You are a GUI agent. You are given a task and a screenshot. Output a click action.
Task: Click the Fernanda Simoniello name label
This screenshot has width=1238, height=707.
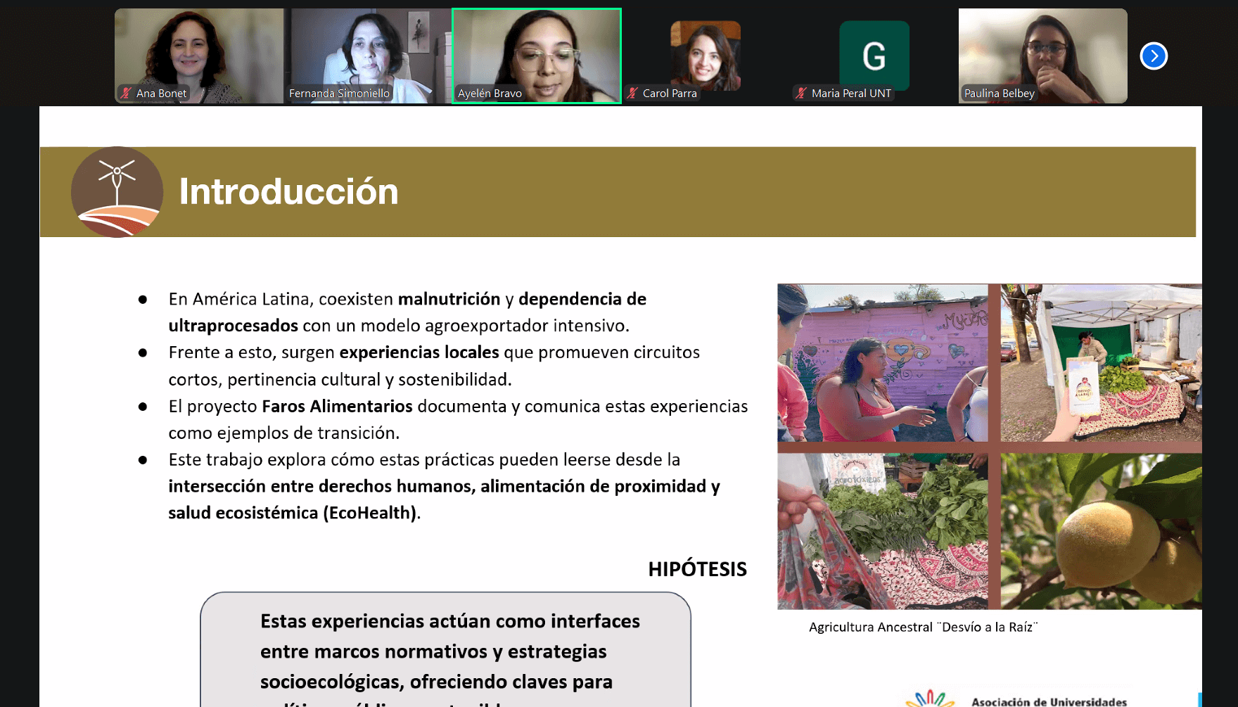tap(339, 93)
